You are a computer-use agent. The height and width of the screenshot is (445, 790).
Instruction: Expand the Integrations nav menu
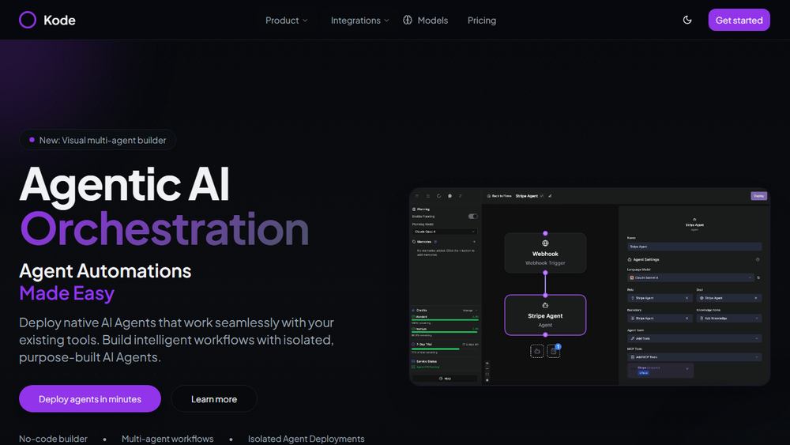coord(359,21)
